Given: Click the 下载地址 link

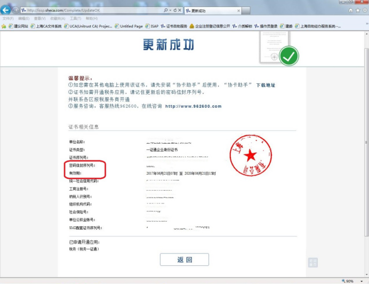Looking at the screenshot, I should click(x=266, y=85).
